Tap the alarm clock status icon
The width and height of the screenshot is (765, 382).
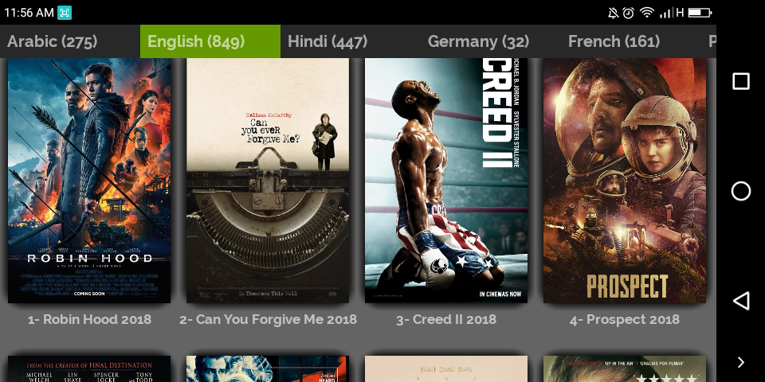pos(629,13)
